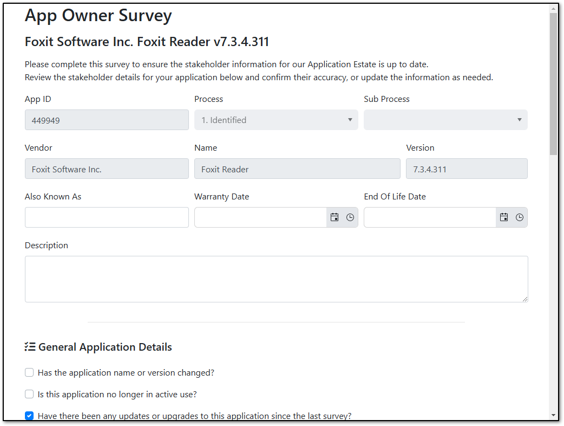This screenshot has height=426, width=564.
Task: Check 'Has the application name or version changed?'
Action: tap(29, 372)
